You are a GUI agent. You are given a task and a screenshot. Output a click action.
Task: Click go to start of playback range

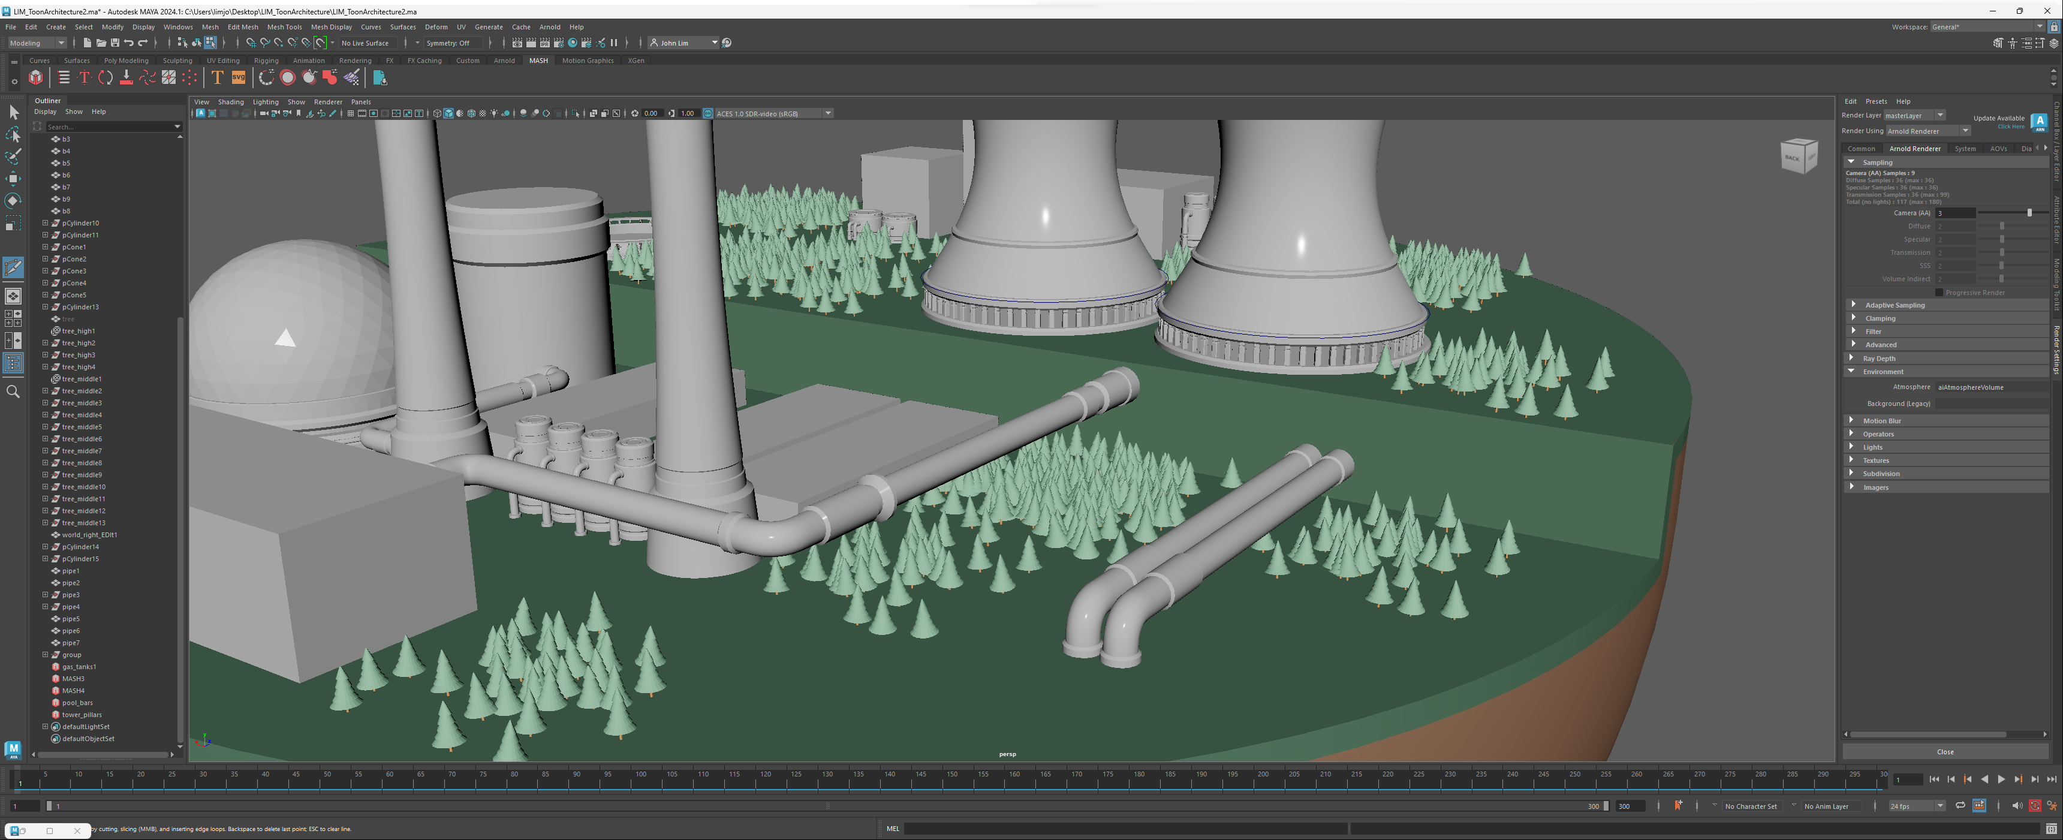(1934, 780)
